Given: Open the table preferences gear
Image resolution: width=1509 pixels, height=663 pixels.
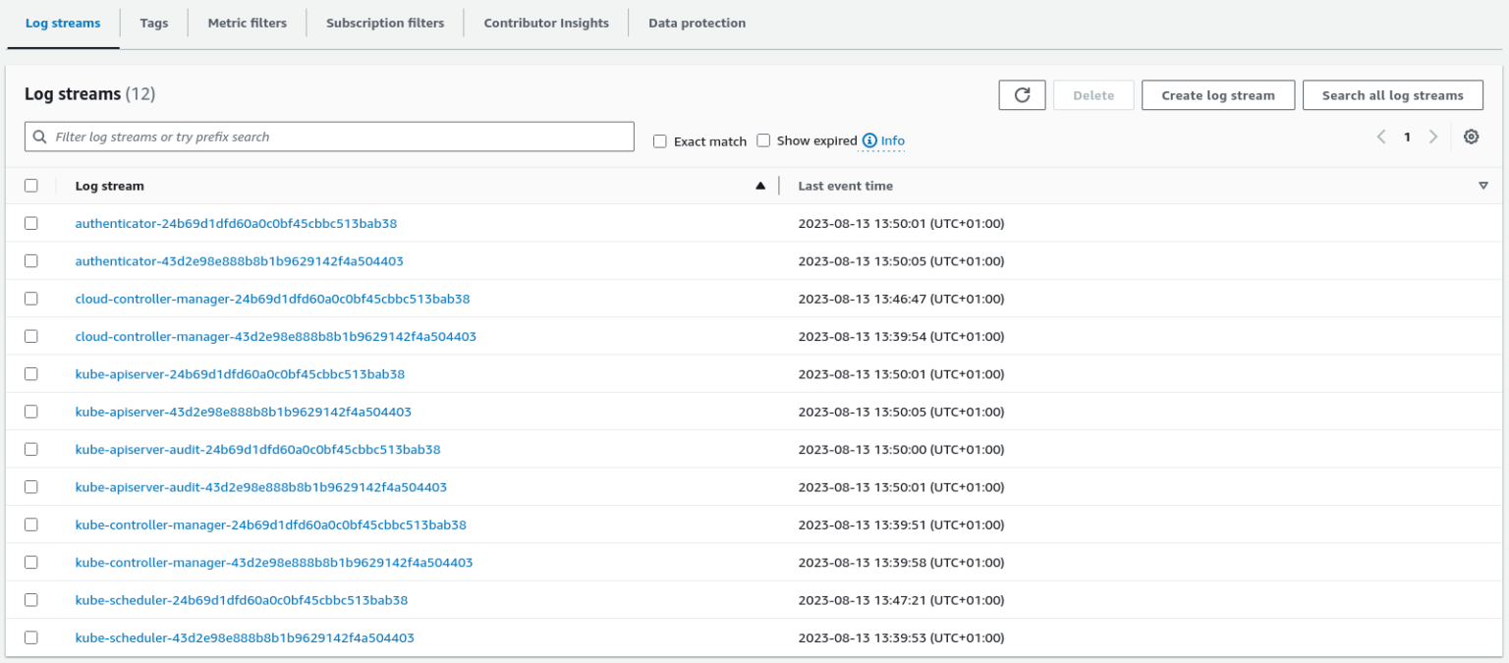Looking at the screenshot, I should 1471,137.
